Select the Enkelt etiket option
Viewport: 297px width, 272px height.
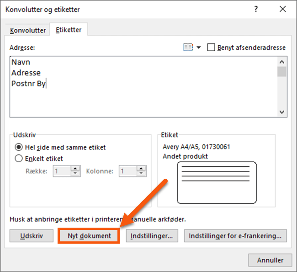pyautogui.click(x=19, y=159)
